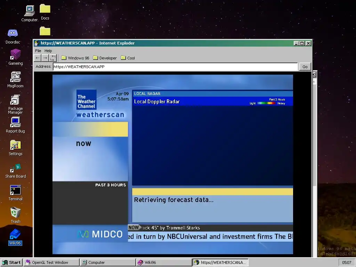The image size is (356, 267).
Task: Click the Apr 09 date display
Action: coord(122,94)
